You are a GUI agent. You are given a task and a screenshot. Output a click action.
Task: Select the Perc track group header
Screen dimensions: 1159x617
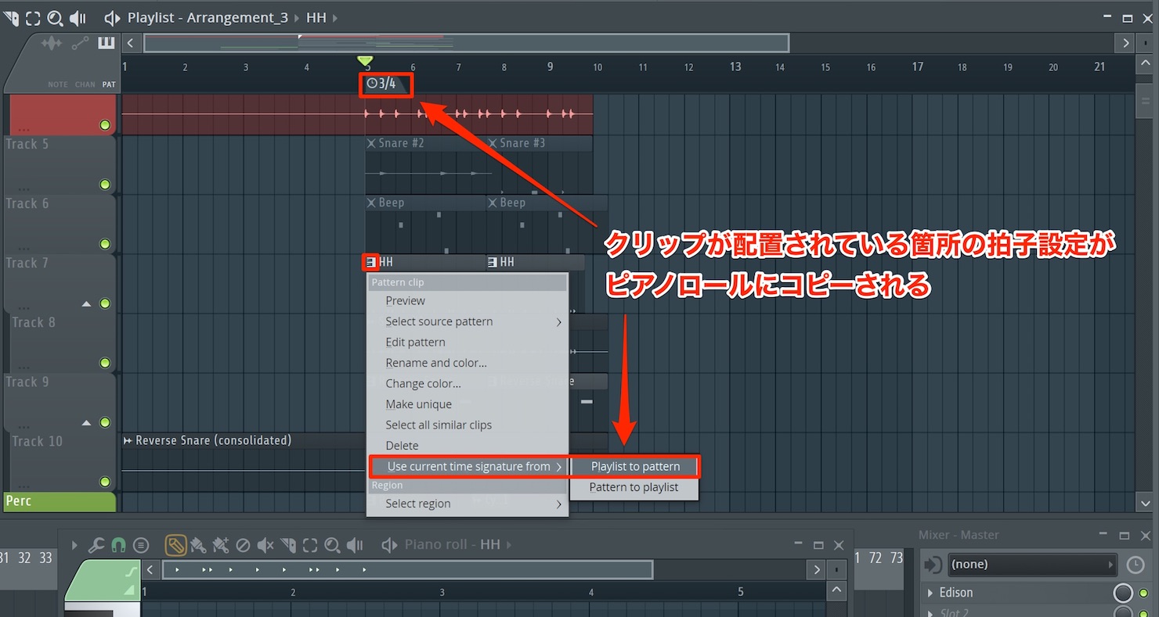click(60, 501)
